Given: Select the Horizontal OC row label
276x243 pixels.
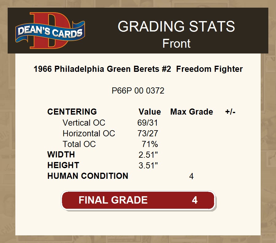Looking at the screenshot, I should [89, 134].
